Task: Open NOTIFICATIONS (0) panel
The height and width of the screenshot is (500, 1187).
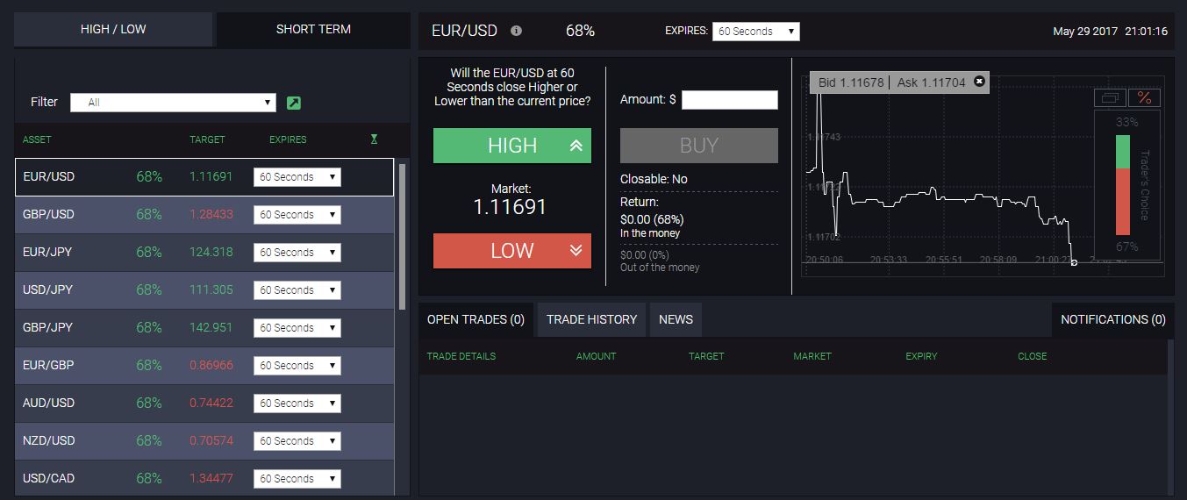Action: click(x=1112, y=319)
